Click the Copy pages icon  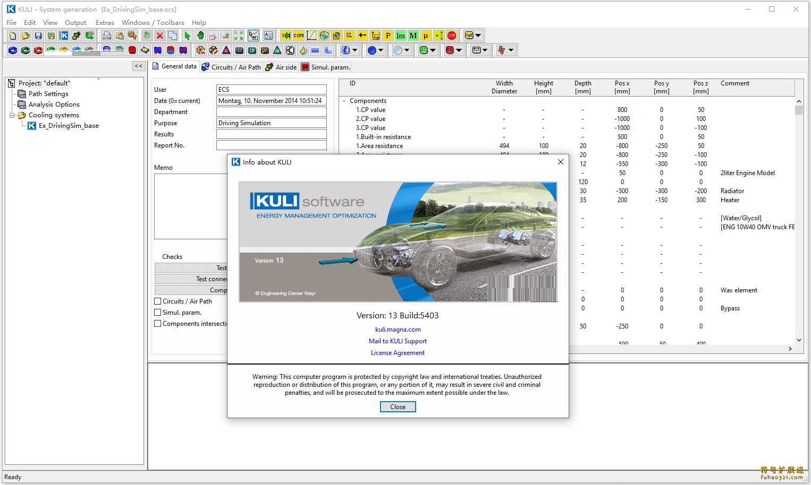[x=173, y=36]
